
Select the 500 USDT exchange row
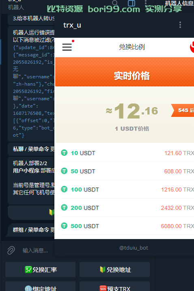(127, 226)
